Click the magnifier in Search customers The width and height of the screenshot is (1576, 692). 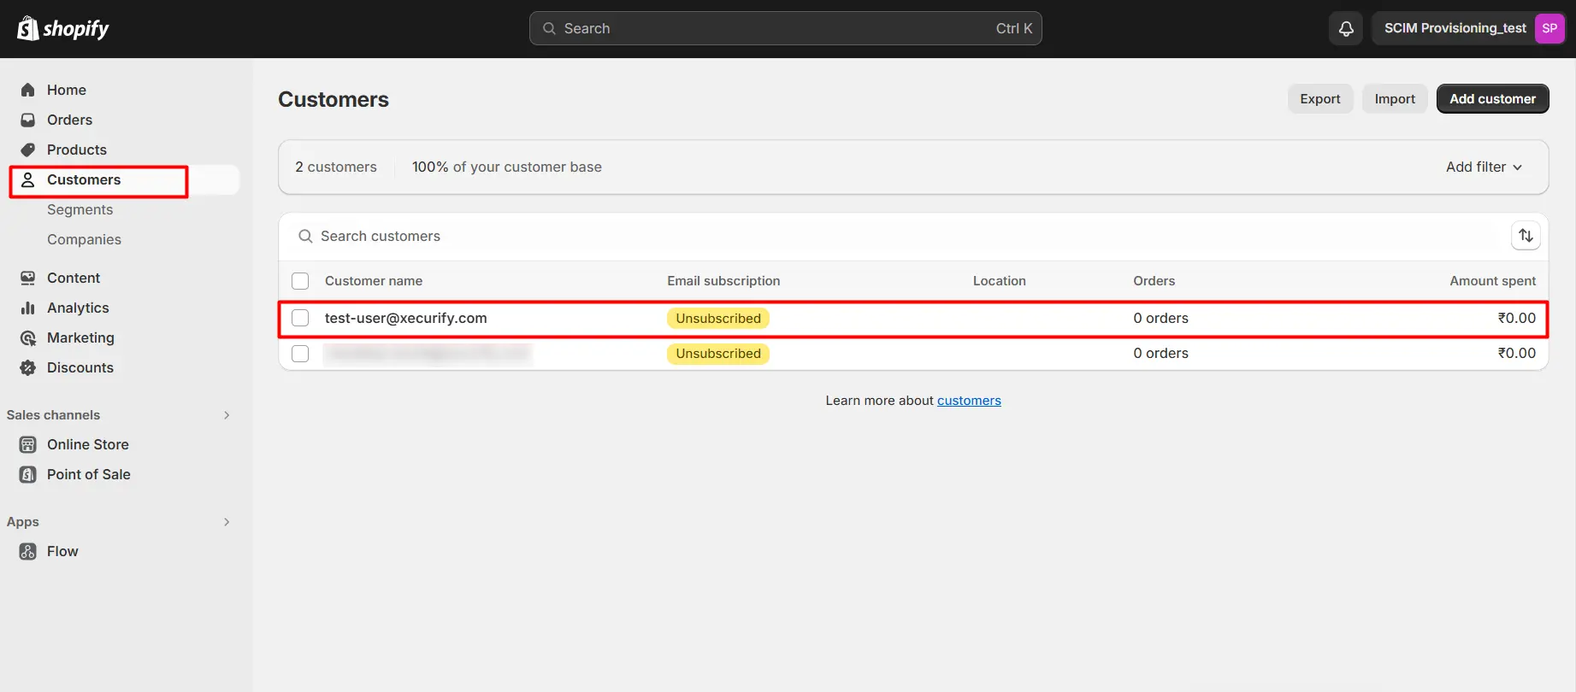(x=305, y=236)
